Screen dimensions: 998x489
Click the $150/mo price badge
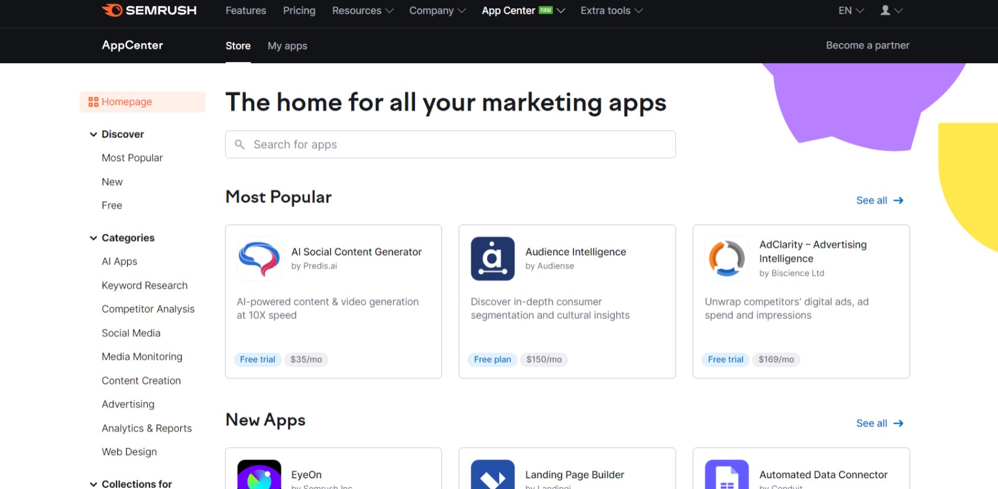click(x=544, y=359)
